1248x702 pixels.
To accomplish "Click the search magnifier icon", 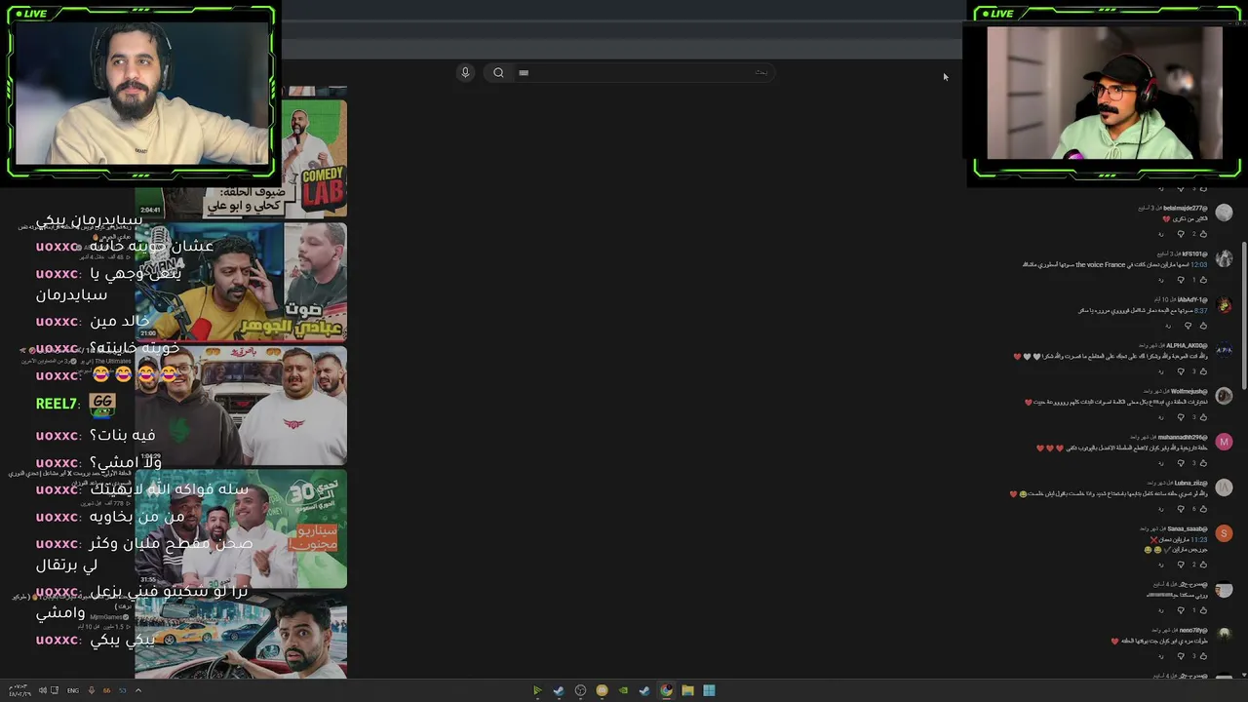I will pos(498,72).
